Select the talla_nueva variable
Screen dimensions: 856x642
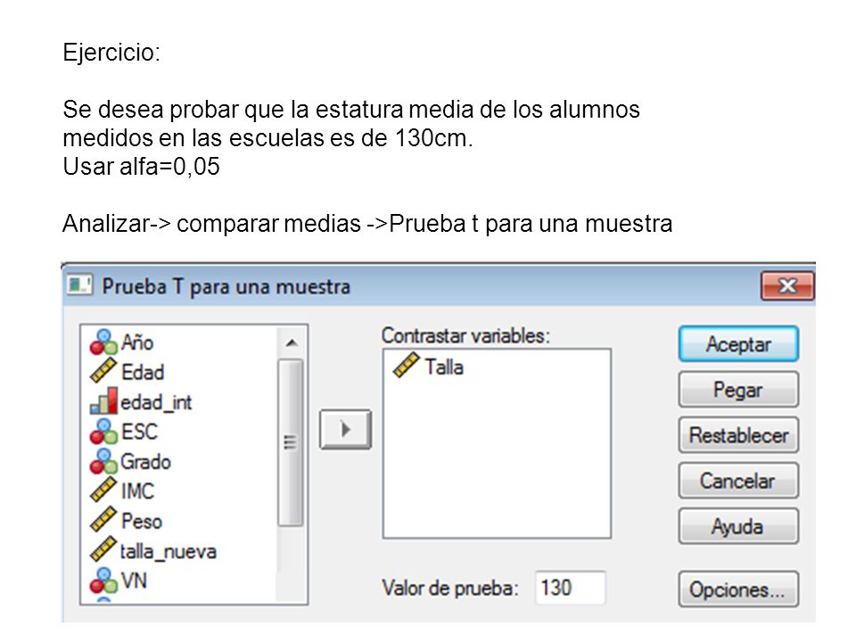tap(169, 551)
